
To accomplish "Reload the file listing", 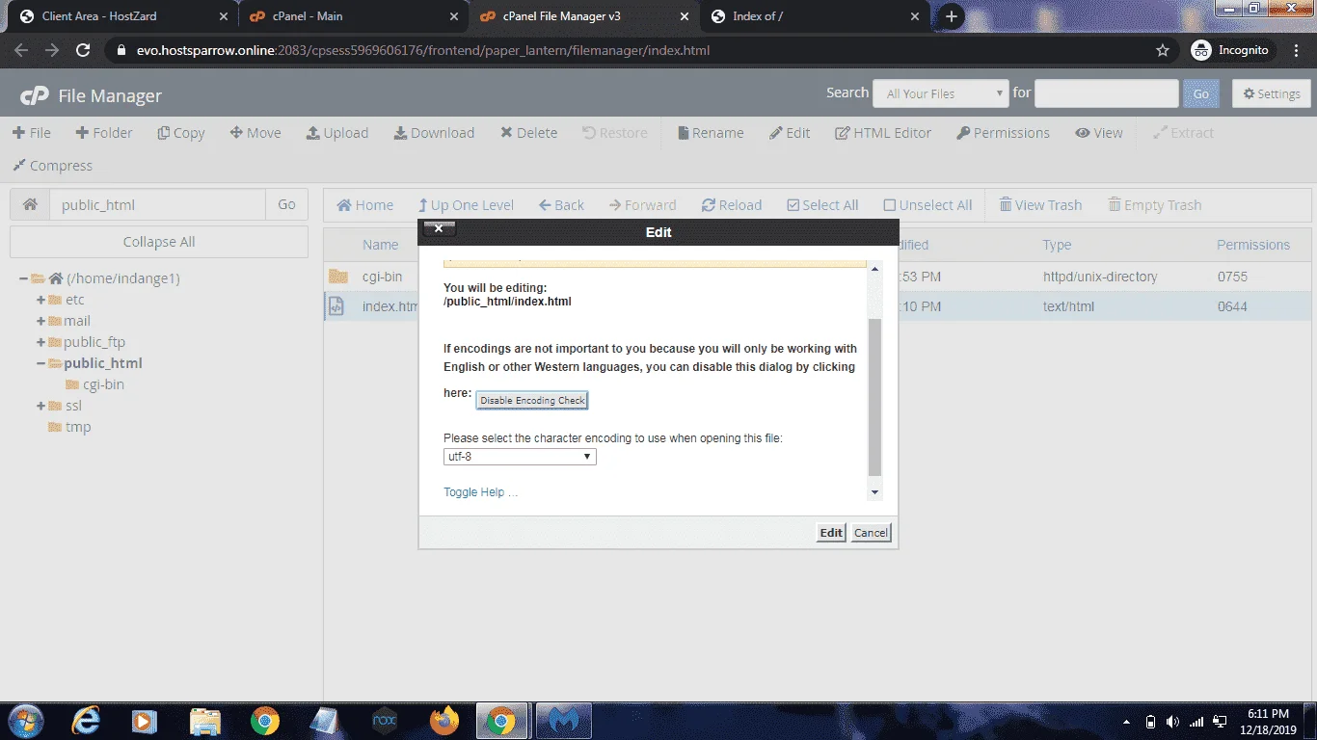I will (x=732, y=205).
